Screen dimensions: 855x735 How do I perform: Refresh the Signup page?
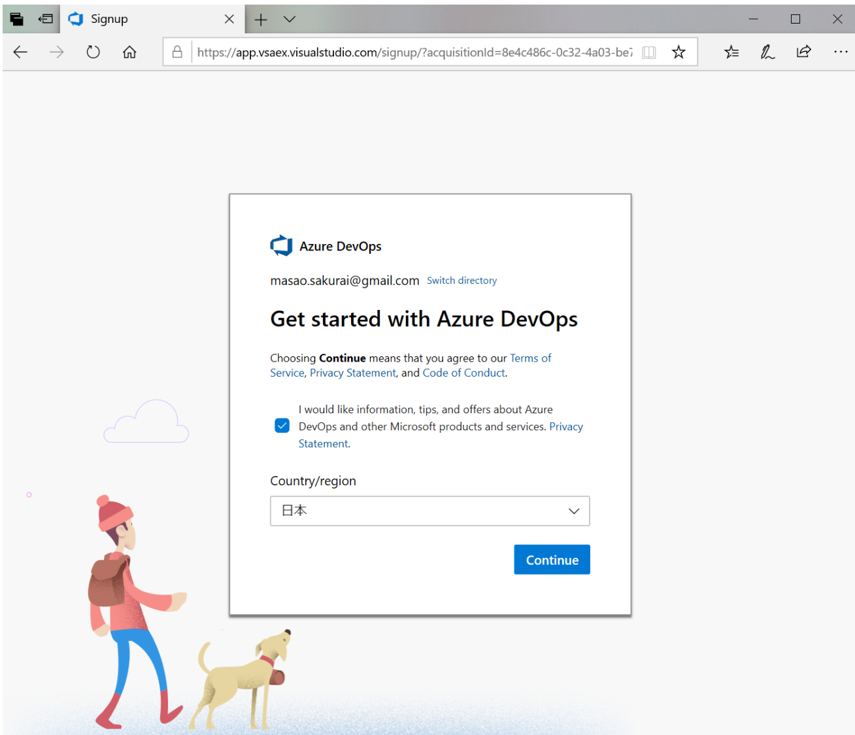pyautogui.click(x=93, y=52)
